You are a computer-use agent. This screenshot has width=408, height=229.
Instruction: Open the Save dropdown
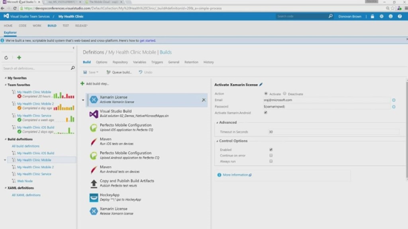click(x=91, y=72)
